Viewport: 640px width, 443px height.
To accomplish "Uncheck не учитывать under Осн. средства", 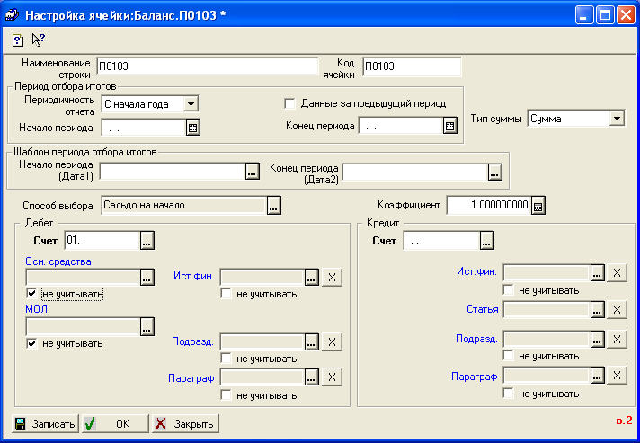I will [31, 293].
